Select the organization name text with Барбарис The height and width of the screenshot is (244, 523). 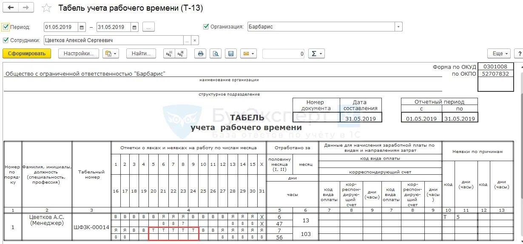pyautogui.click(x=85, y=74)
